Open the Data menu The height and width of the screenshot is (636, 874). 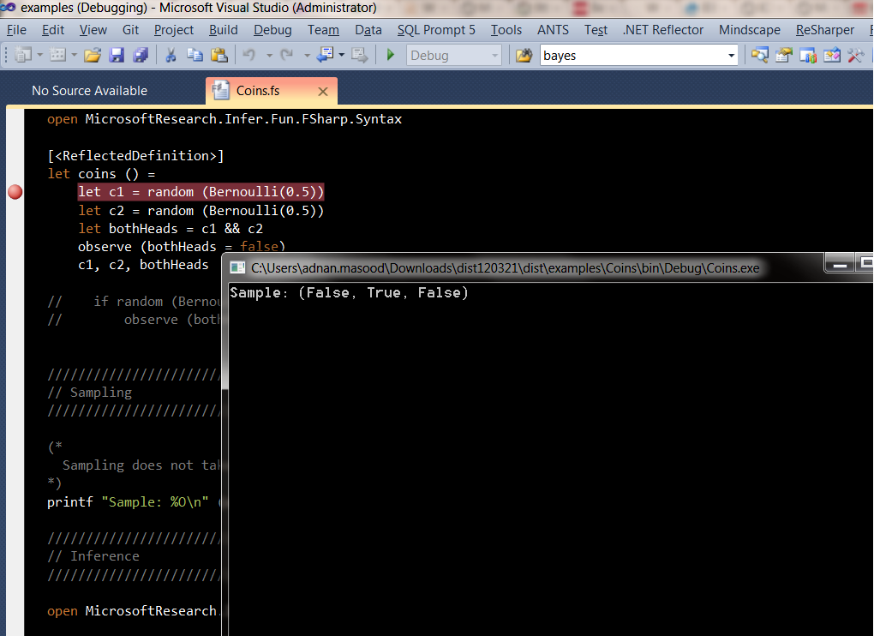pyautogui.click(x=368, y=29)
